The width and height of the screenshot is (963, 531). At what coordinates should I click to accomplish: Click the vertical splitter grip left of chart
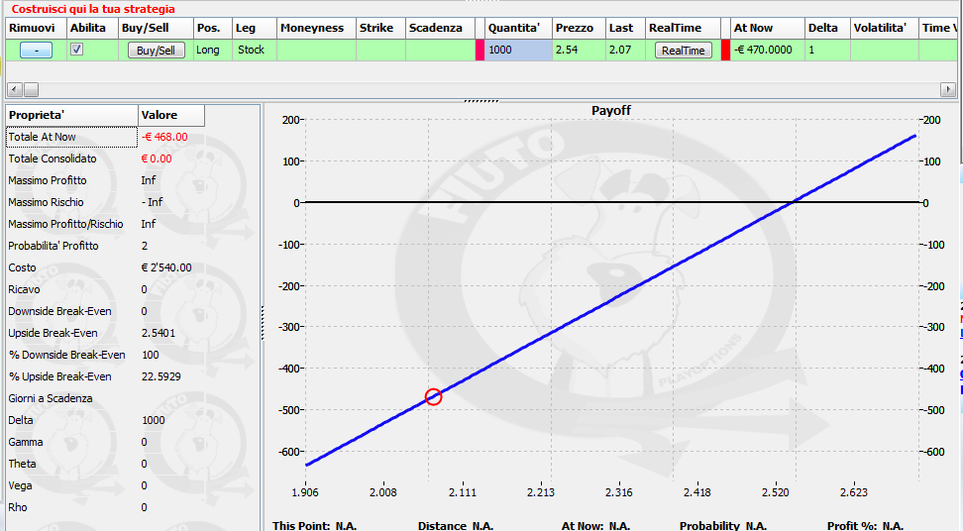coord(263,323)
